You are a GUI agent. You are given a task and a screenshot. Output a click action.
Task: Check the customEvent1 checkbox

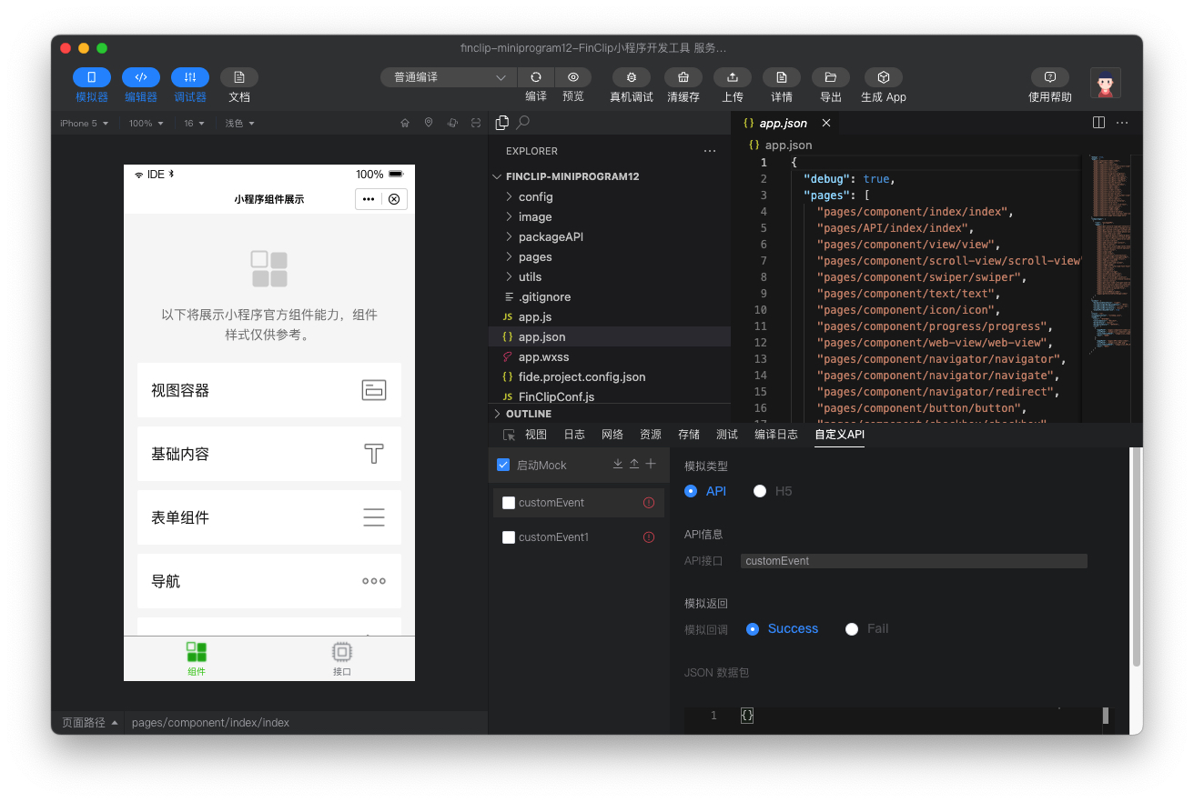pyautogui.click(x=509, y=537)
